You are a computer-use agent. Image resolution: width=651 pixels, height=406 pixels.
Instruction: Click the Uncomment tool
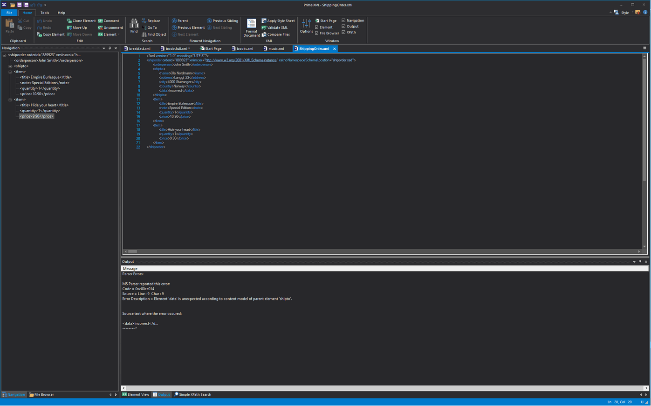click(110, 27)
